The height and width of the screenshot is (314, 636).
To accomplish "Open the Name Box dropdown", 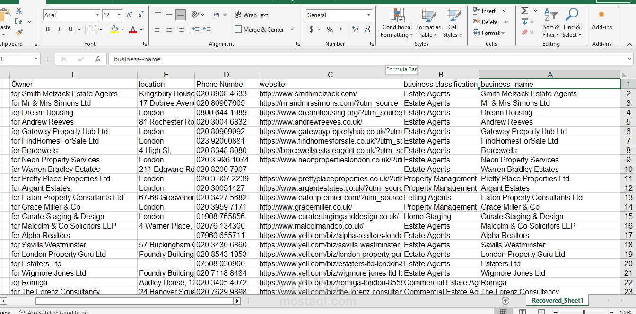I will (36, 59).
